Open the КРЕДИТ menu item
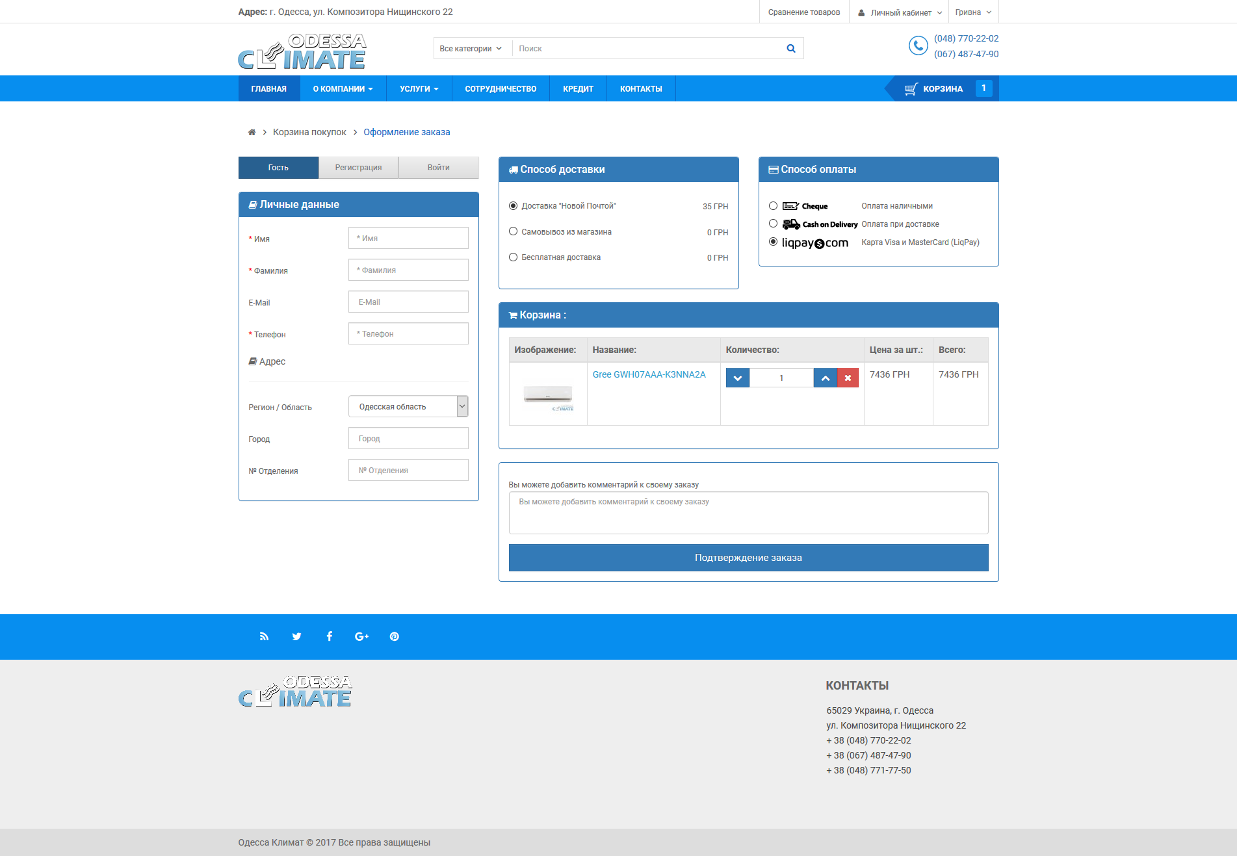Viewport: 1237px width, 856px height. click(x=578, y=89)
